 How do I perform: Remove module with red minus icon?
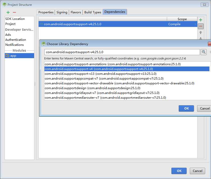[14, 12]
